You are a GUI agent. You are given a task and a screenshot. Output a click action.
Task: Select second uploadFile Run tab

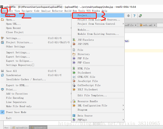pyautogui.click(x=38, y=127)
